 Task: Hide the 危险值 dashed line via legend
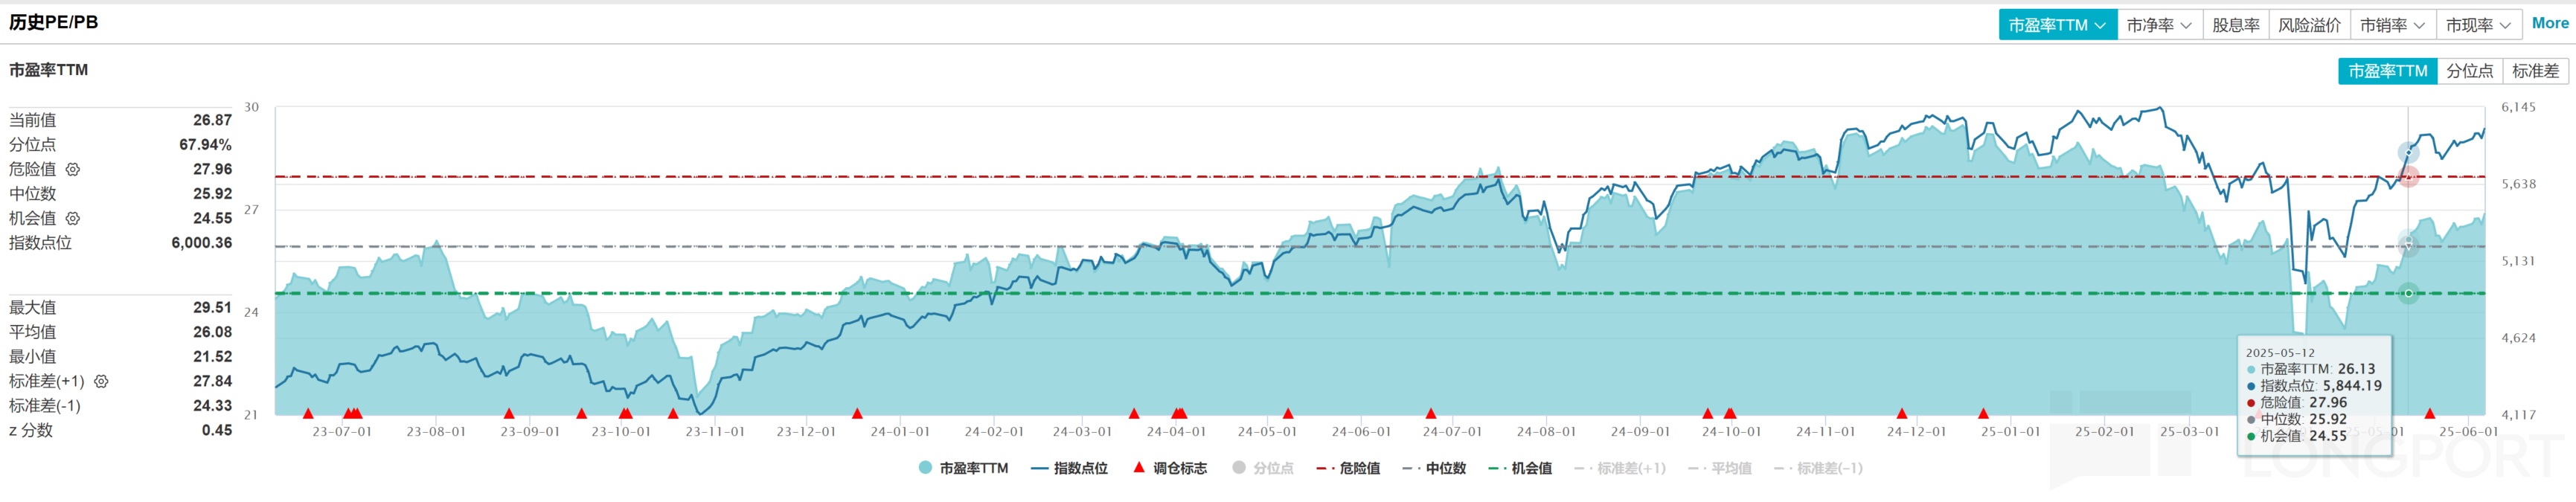[1348, 468]
